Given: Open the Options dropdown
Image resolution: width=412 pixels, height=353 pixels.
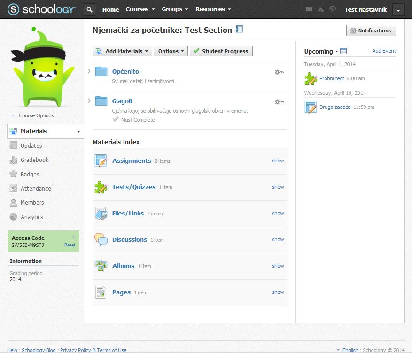Looking at the screenshot, I should [x=171, y=51].
